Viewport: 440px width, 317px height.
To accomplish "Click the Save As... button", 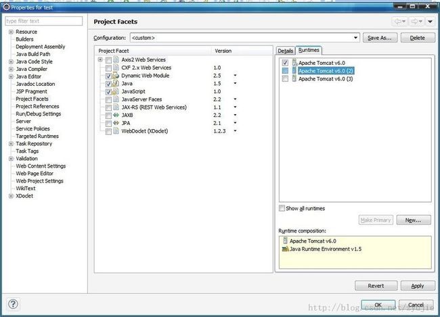I will tap(380, 38).
